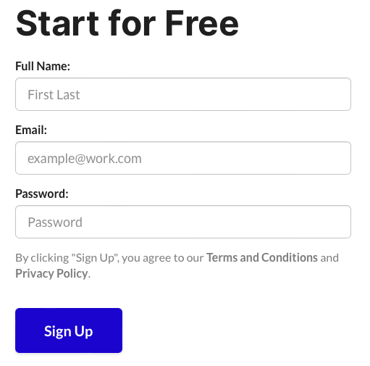The width and height of the screenshot is (370, 366).
Task: Open the Privacy Policy link
Action: (x=51, y=273)
